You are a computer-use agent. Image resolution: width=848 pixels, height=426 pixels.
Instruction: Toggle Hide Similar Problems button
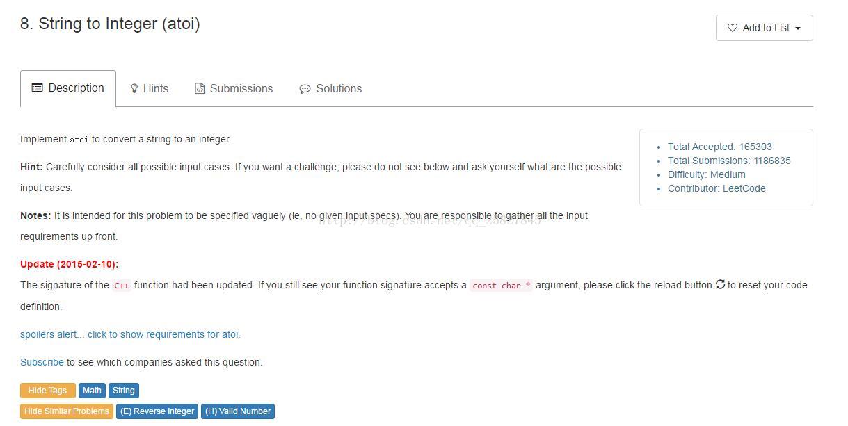click(67, 411)
